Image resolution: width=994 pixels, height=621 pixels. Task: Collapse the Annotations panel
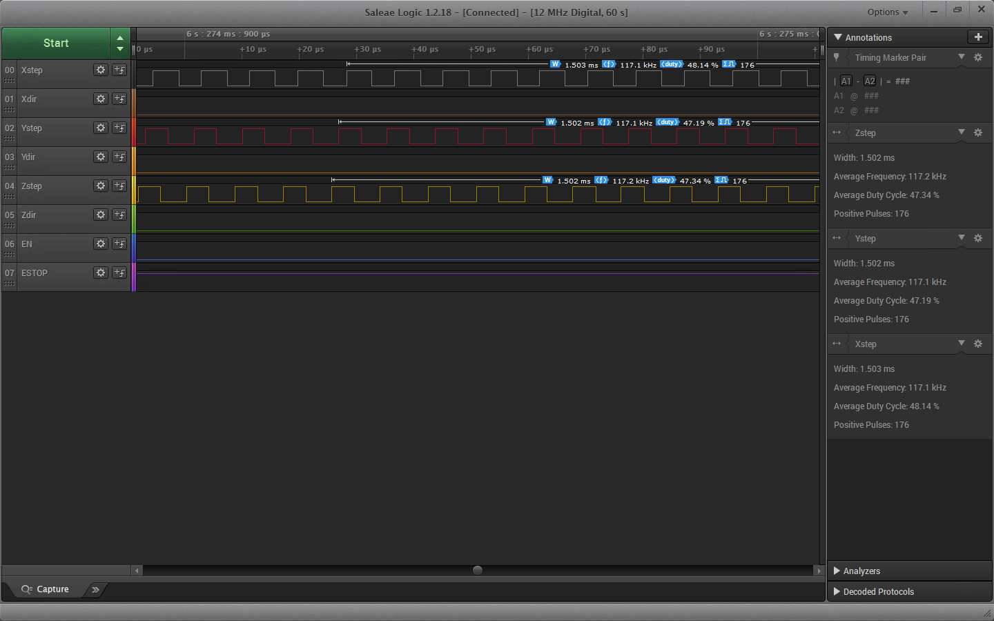(x=838, y=37)
